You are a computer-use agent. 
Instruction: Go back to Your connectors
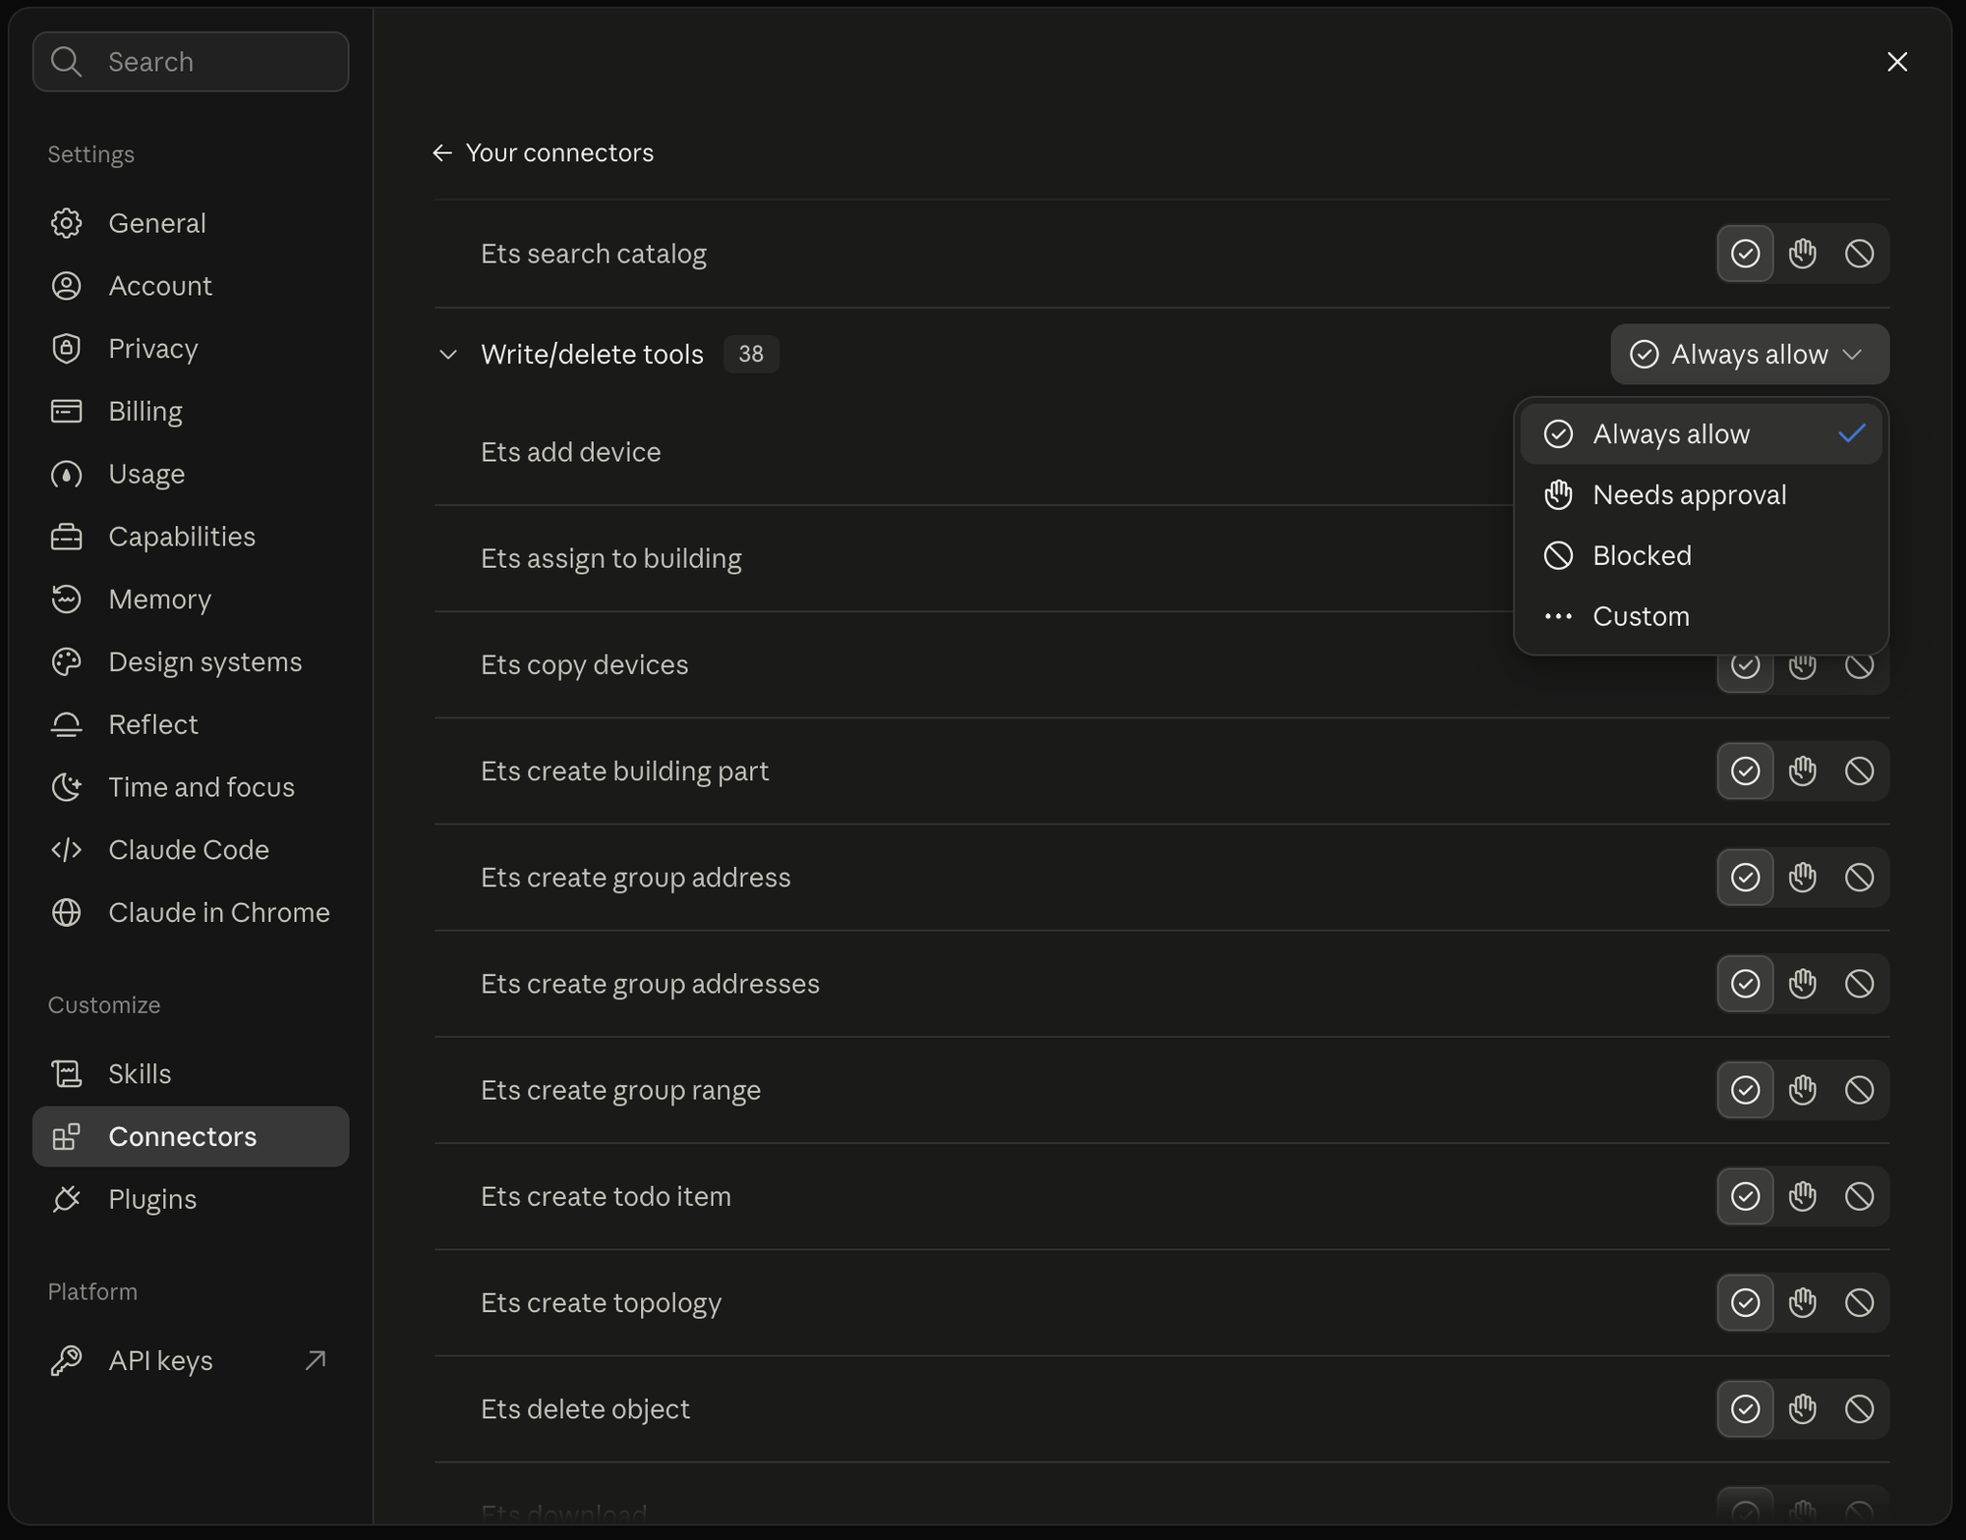click(x=543, y=152)
